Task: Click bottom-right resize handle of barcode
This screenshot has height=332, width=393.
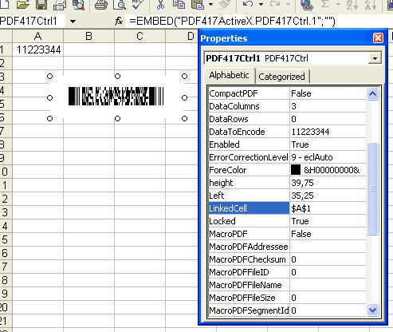Action: click(184, 119)
